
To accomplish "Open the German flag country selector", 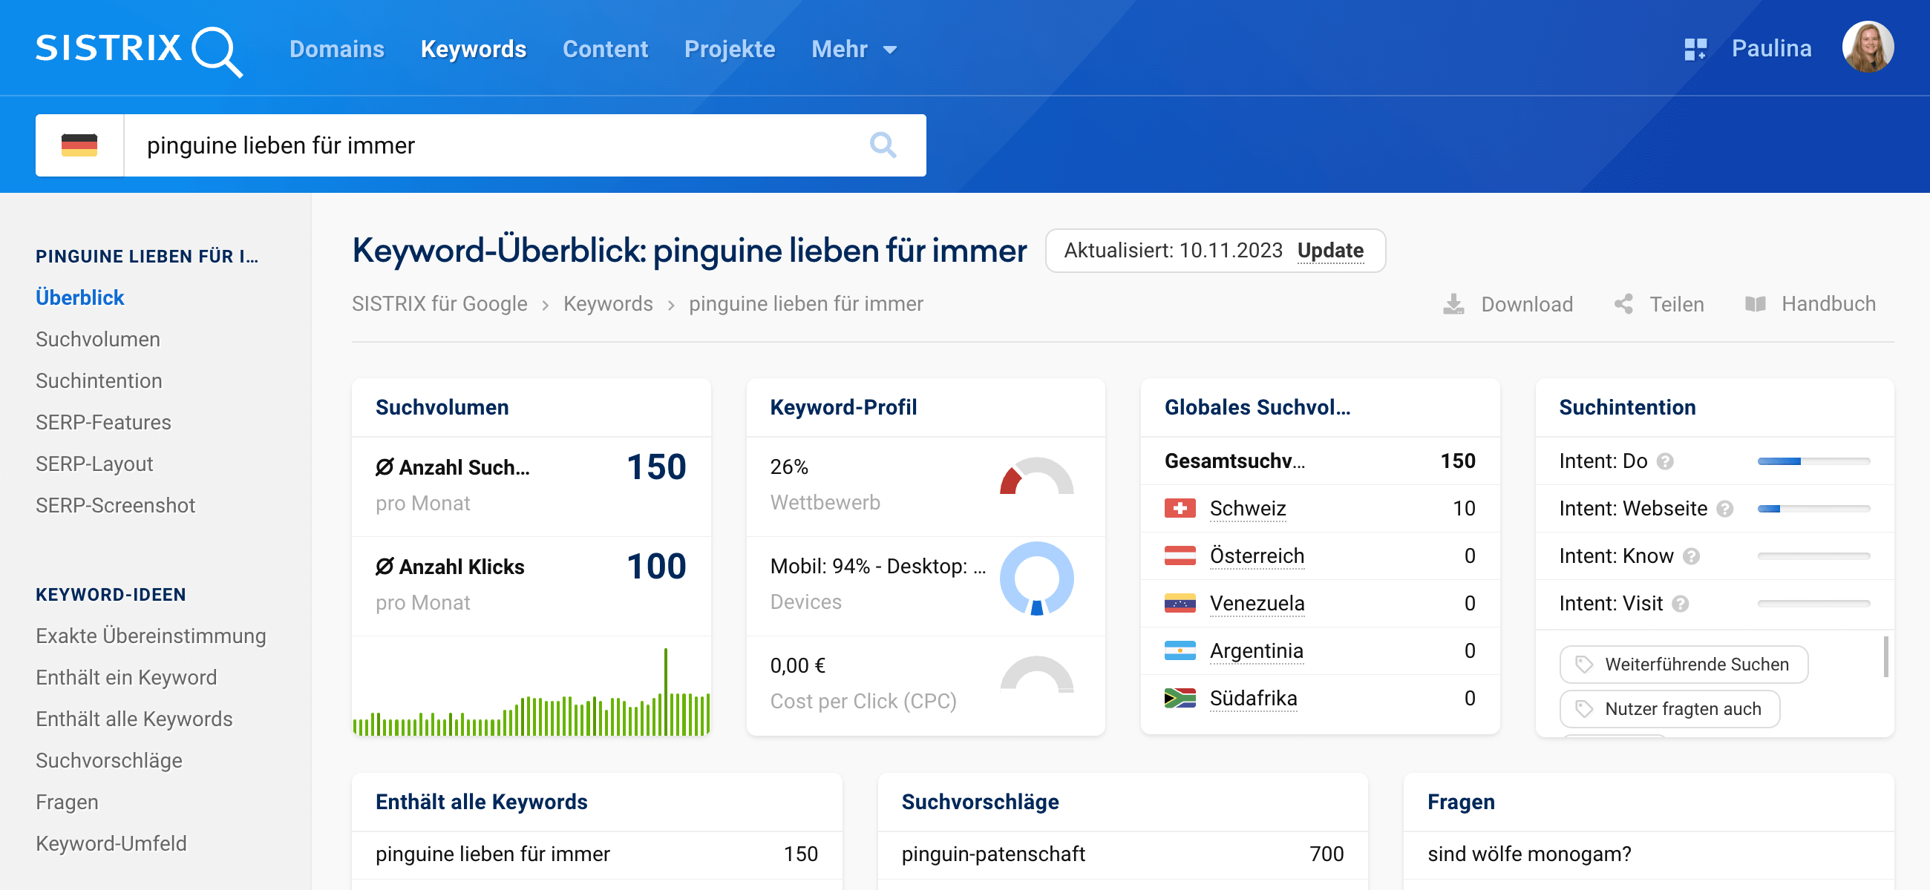I will pos(79,145).
